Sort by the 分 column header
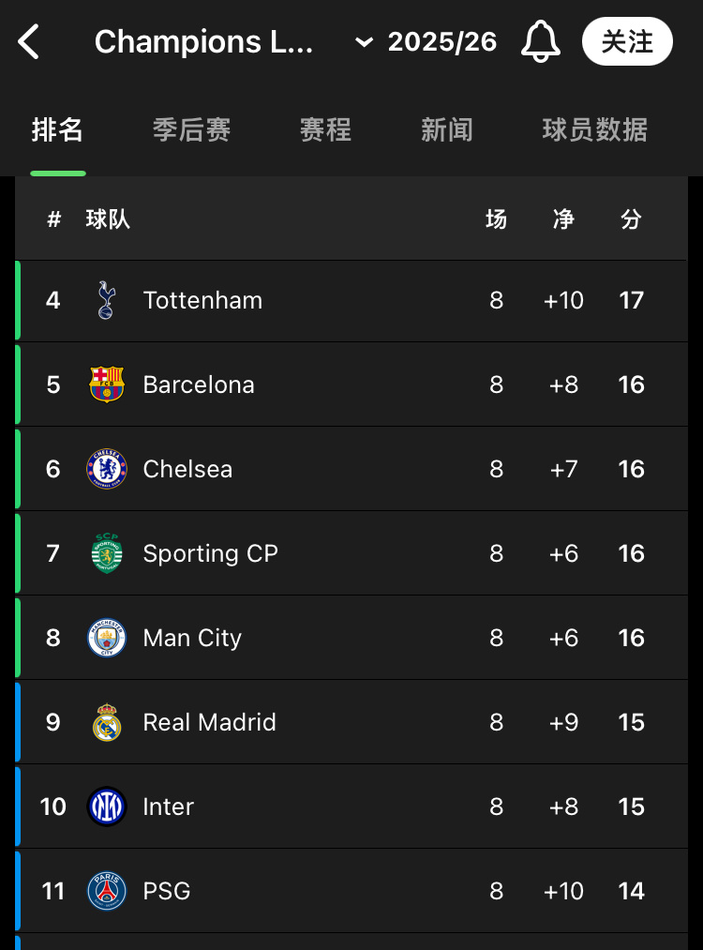The height and width of the screenshot is (950, 703). click(631, 219)
